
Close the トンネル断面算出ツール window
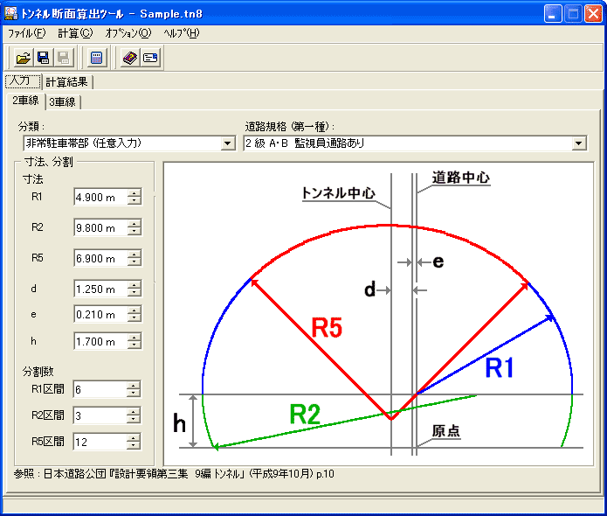(x=593, y=14)
